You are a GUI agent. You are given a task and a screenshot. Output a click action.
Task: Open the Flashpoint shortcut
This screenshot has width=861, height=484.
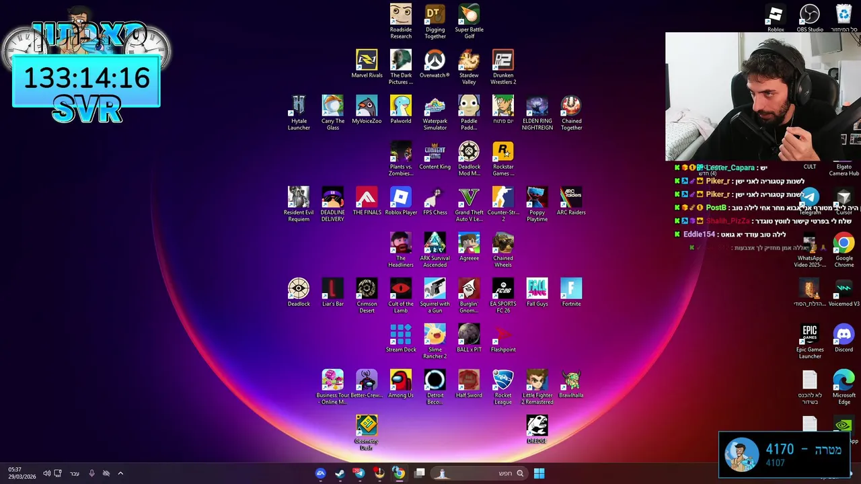click(503, 338)
